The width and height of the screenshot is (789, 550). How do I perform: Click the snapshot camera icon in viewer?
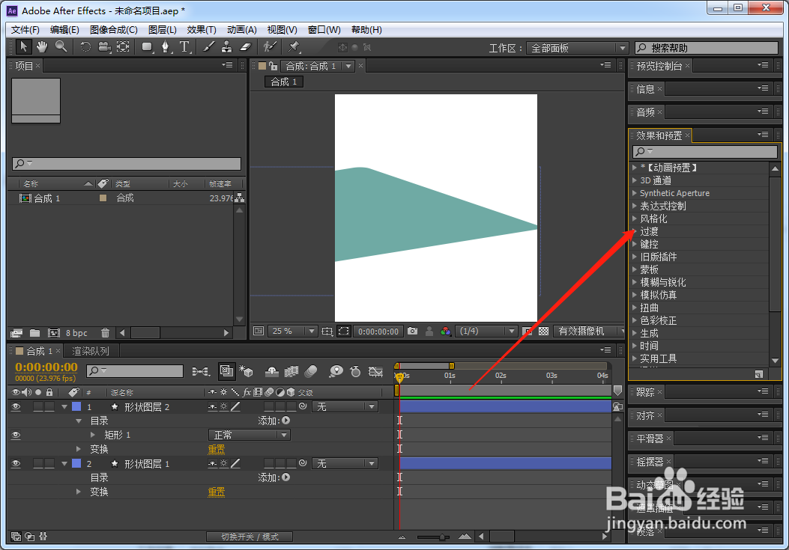point(413,331)
